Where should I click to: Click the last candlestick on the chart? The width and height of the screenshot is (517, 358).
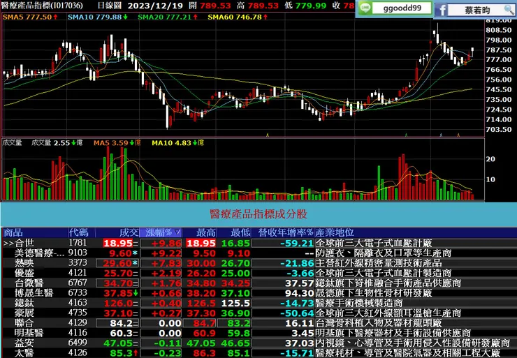(x=472, y=52)
